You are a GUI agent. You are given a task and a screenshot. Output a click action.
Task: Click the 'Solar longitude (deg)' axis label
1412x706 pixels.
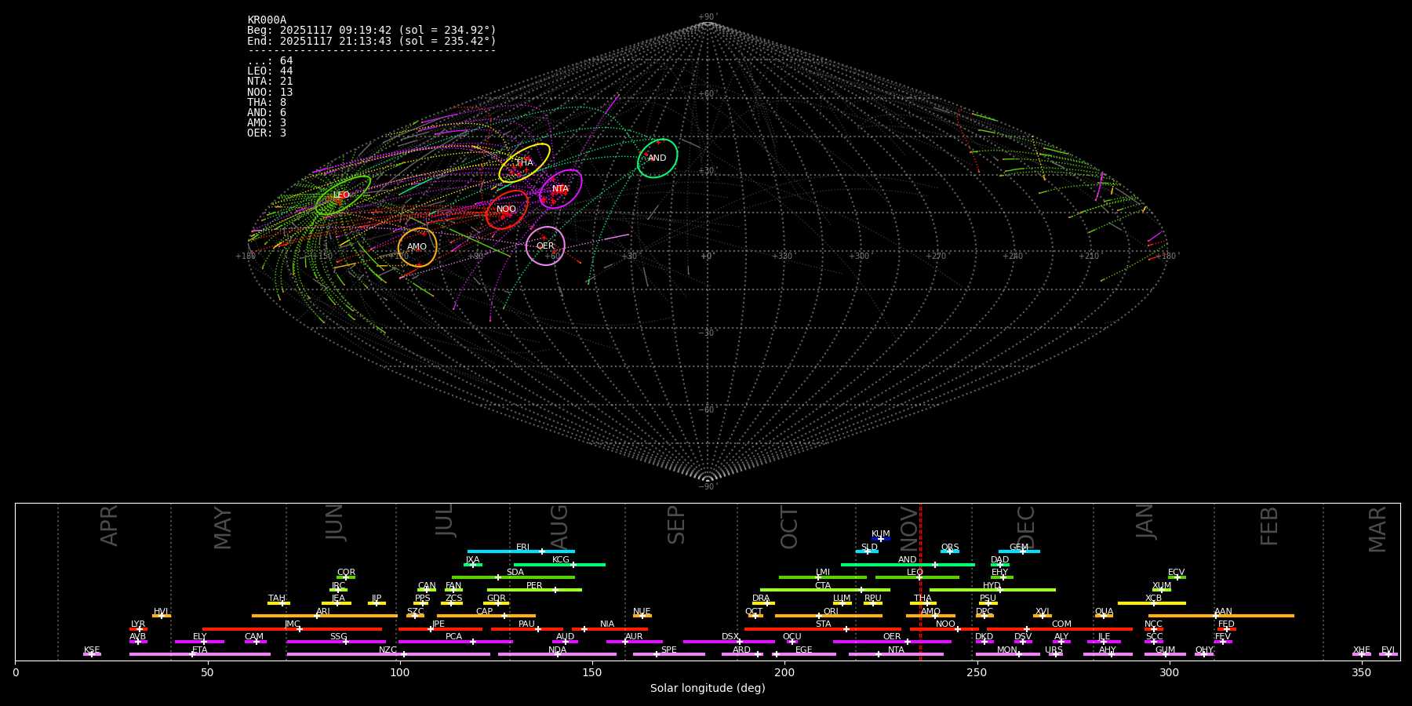coord(708,689)
